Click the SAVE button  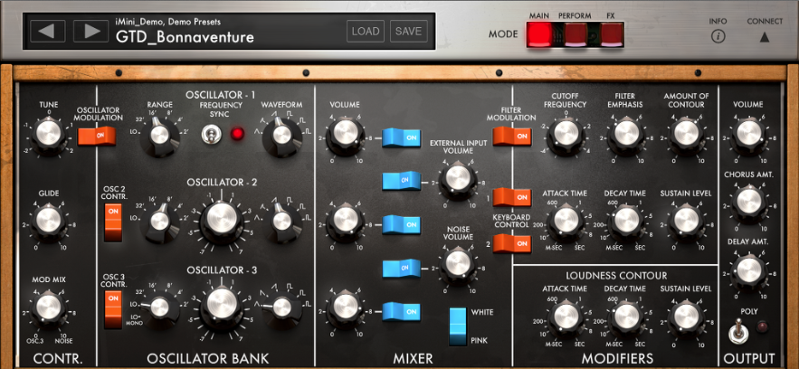[408, 31]
